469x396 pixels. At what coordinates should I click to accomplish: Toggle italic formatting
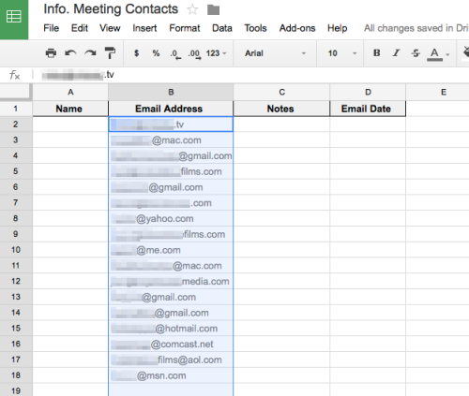pos(396,53)
